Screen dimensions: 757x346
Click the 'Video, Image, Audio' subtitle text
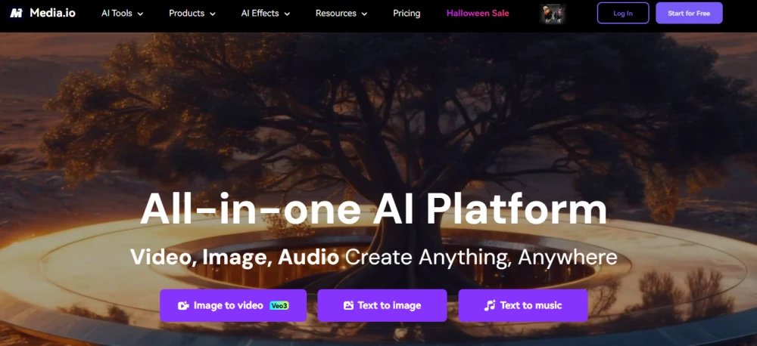235,258
